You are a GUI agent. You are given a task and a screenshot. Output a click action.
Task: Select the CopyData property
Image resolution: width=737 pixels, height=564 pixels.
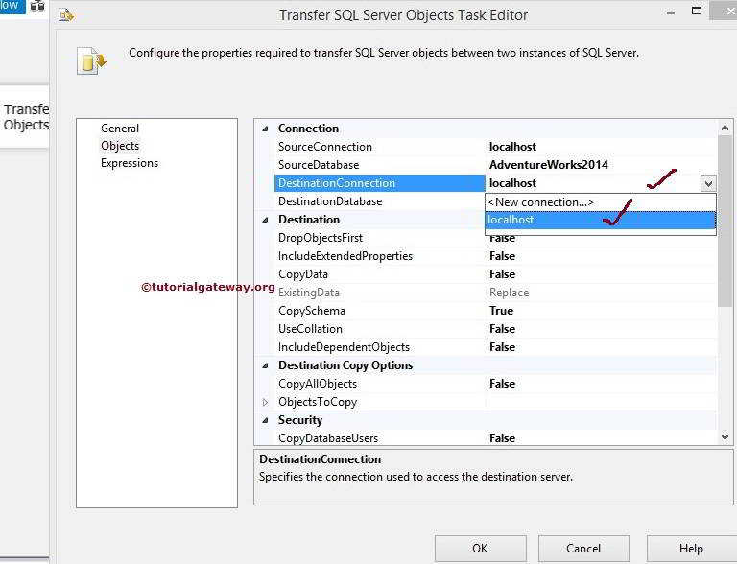(x=379, y=274)
